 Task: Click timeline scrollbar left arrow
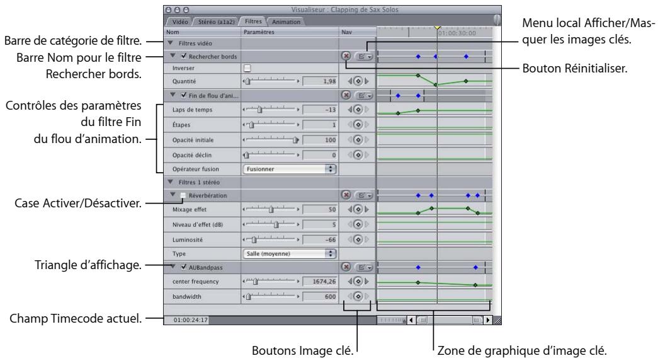pos(411,320)
